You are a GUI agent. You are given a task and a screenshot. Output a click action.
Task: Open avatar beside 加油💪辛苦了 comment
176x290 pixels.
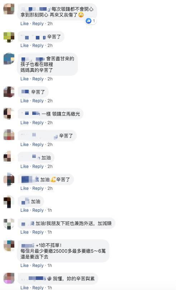[x=9, y=179]
